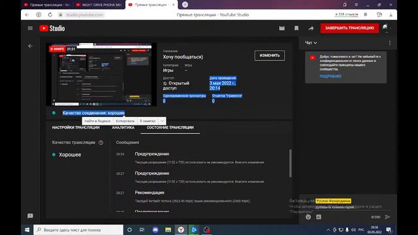418x235 pixels.
Task: Click the Cortana circle icon on taskbar
Action: coord(129,230)
